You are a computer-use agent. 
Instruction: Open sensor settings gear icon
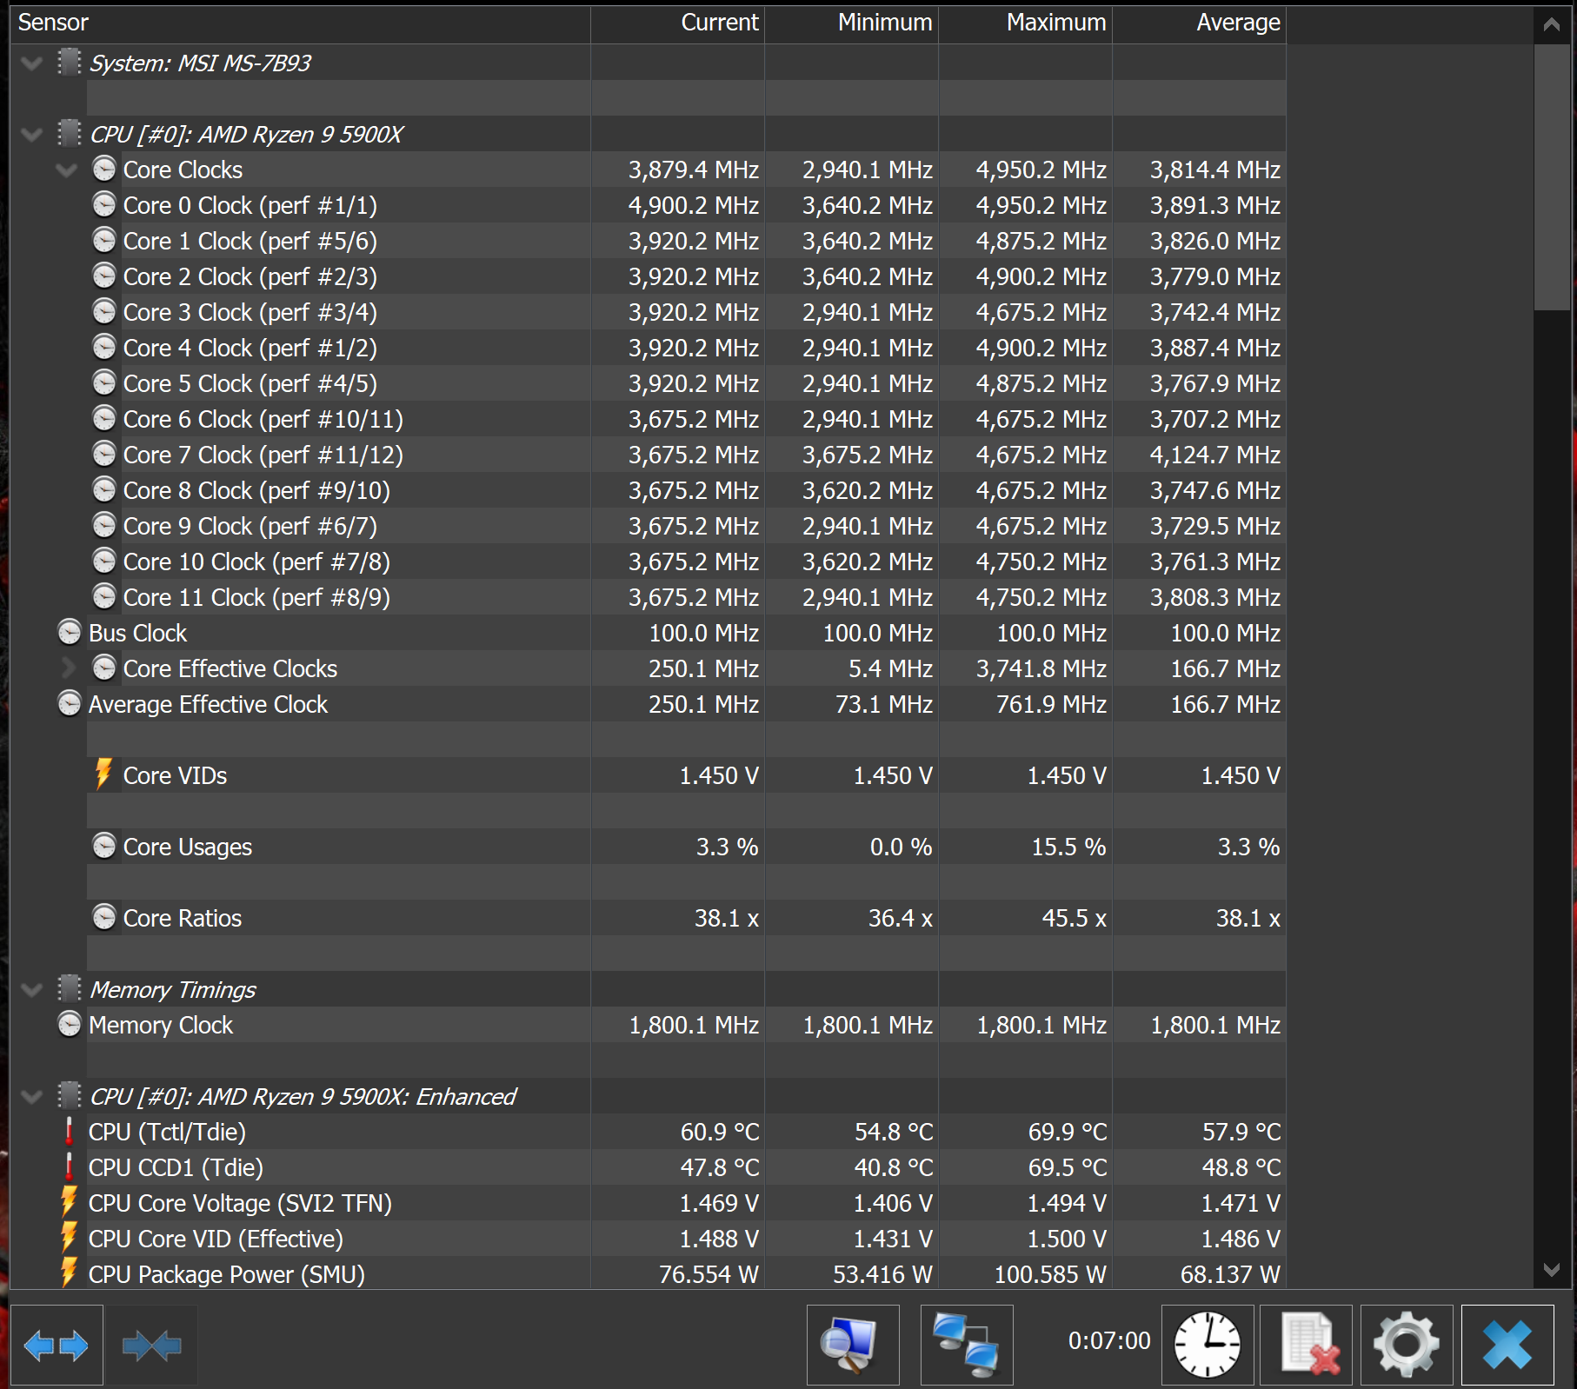tap(1407, 1346)
